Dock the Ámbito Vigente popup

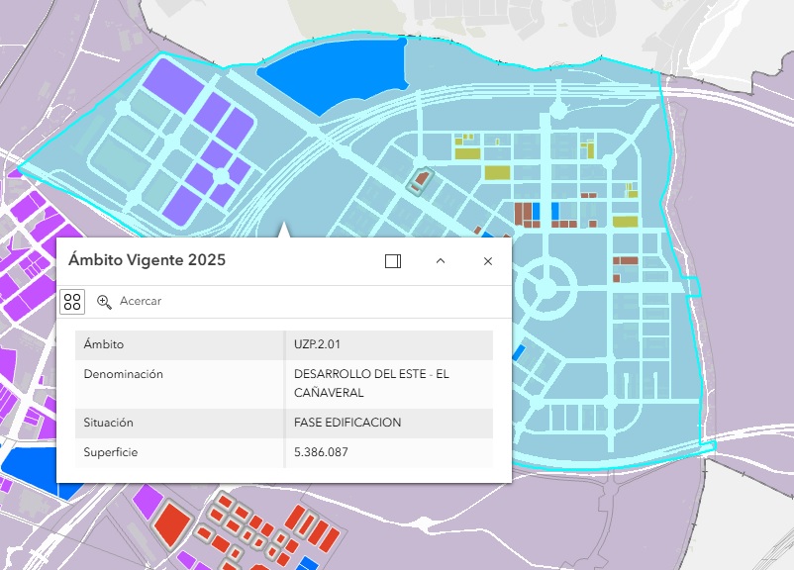[392, 261]
